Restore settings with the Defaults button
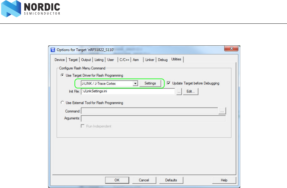The image size is (287, 188). [x=171, y=180]
